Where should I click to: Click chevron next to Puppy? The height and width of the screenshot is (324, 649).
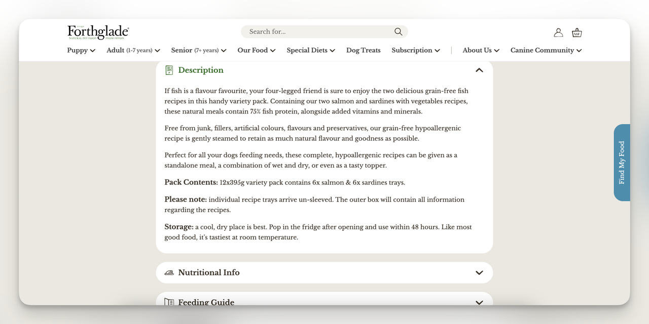(92, 51)
